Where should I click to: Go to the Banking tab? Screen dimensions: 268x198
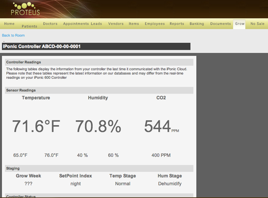[x=197, y=24]
